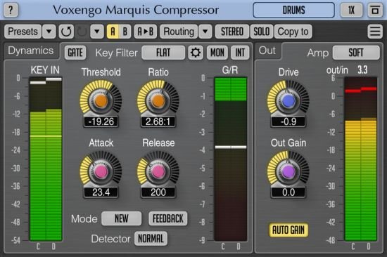
Task: Toggle the GATE switch
Action: pos(75,53)
